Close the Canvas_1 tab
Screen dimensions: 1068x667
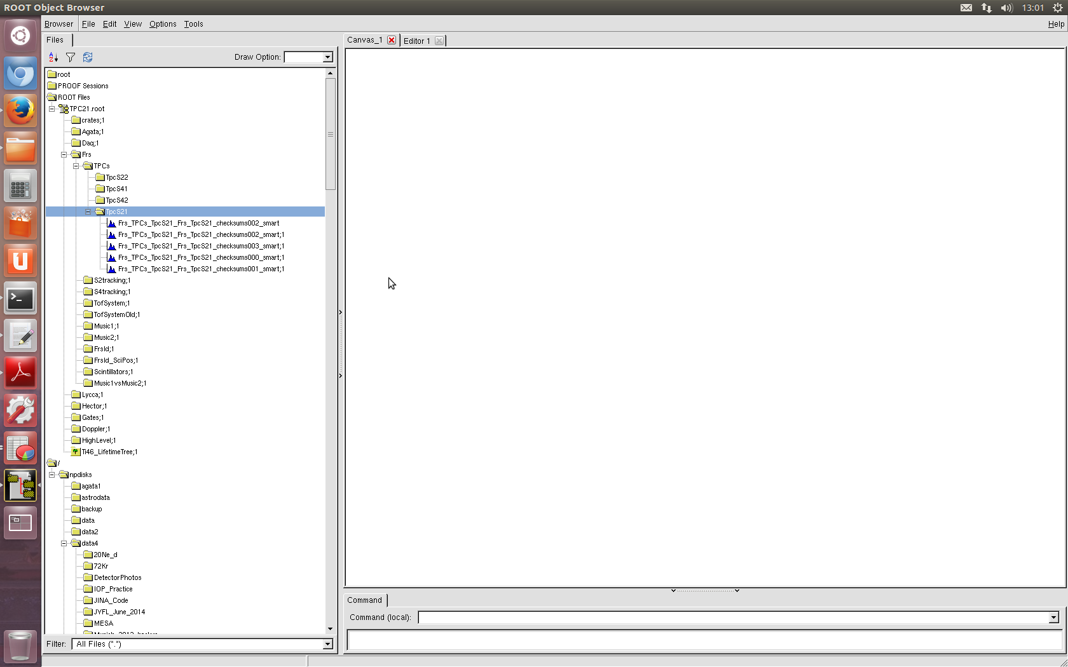[x=392, y=40]
